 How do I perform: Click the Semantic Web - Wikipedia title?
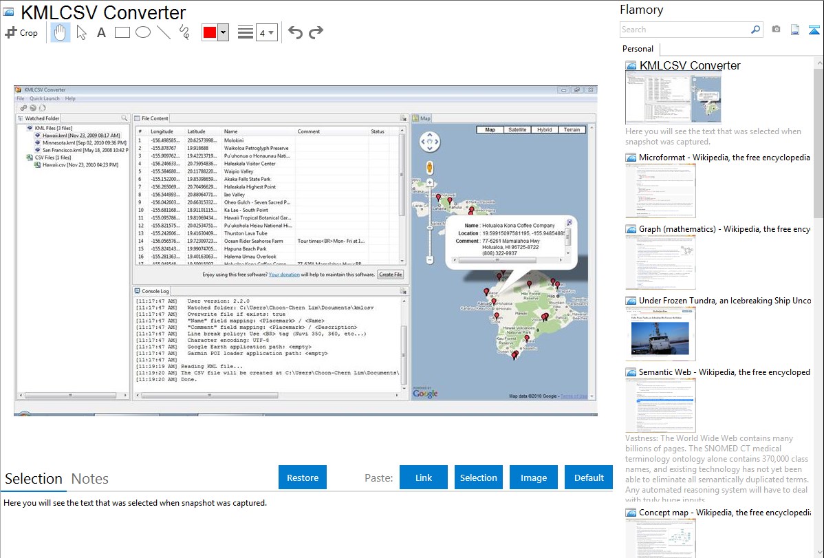pyautogui.click(x=724, y=372)
